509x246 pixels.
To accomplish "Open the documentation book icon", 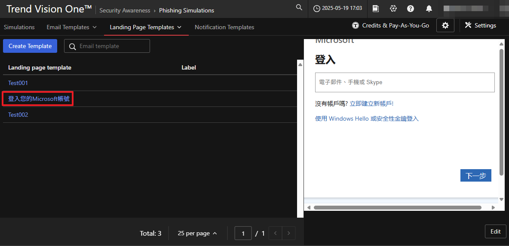I will click(376, 9).
